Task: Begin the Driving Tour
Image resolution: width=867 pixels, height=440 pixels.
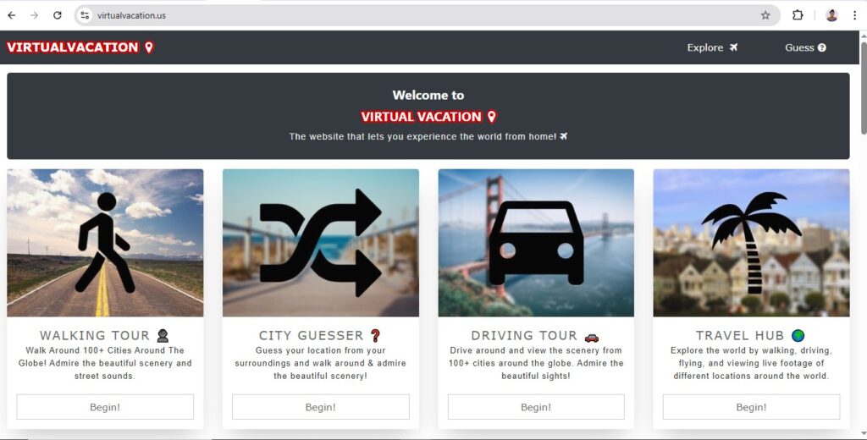Action: coord(536,407)
